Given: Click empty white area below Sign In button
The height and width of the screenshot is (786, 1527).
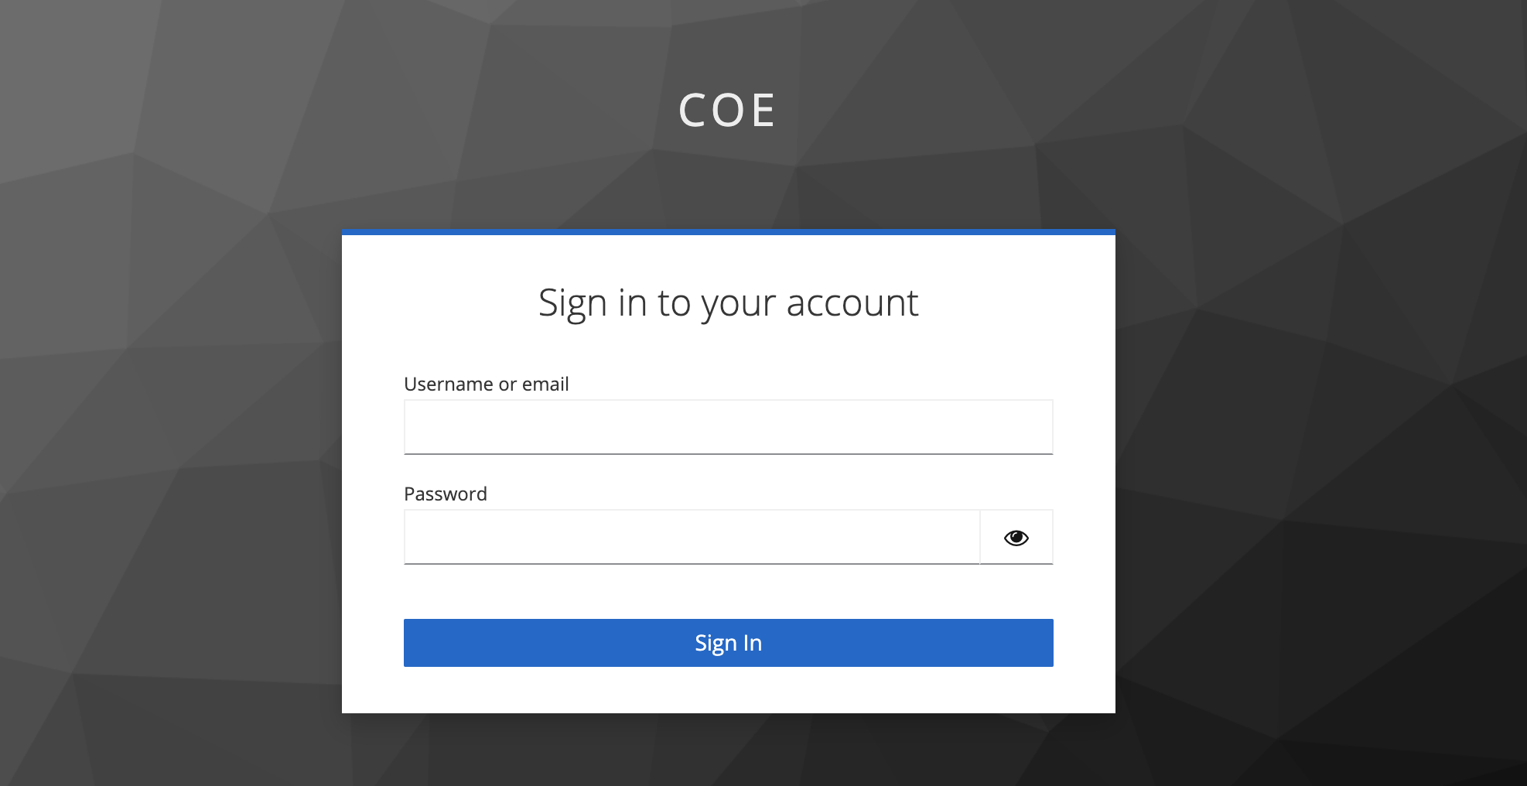Looking at the screenshot, I should tap(728, 691).
